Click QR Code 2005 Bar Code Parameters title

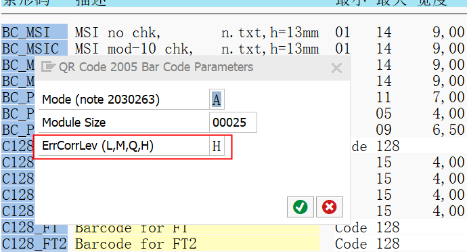click(156, 67)
